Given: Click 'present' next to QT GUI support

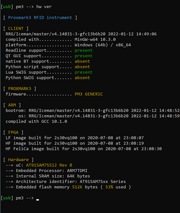Looking at the screenshot, I should coord(83,56).
